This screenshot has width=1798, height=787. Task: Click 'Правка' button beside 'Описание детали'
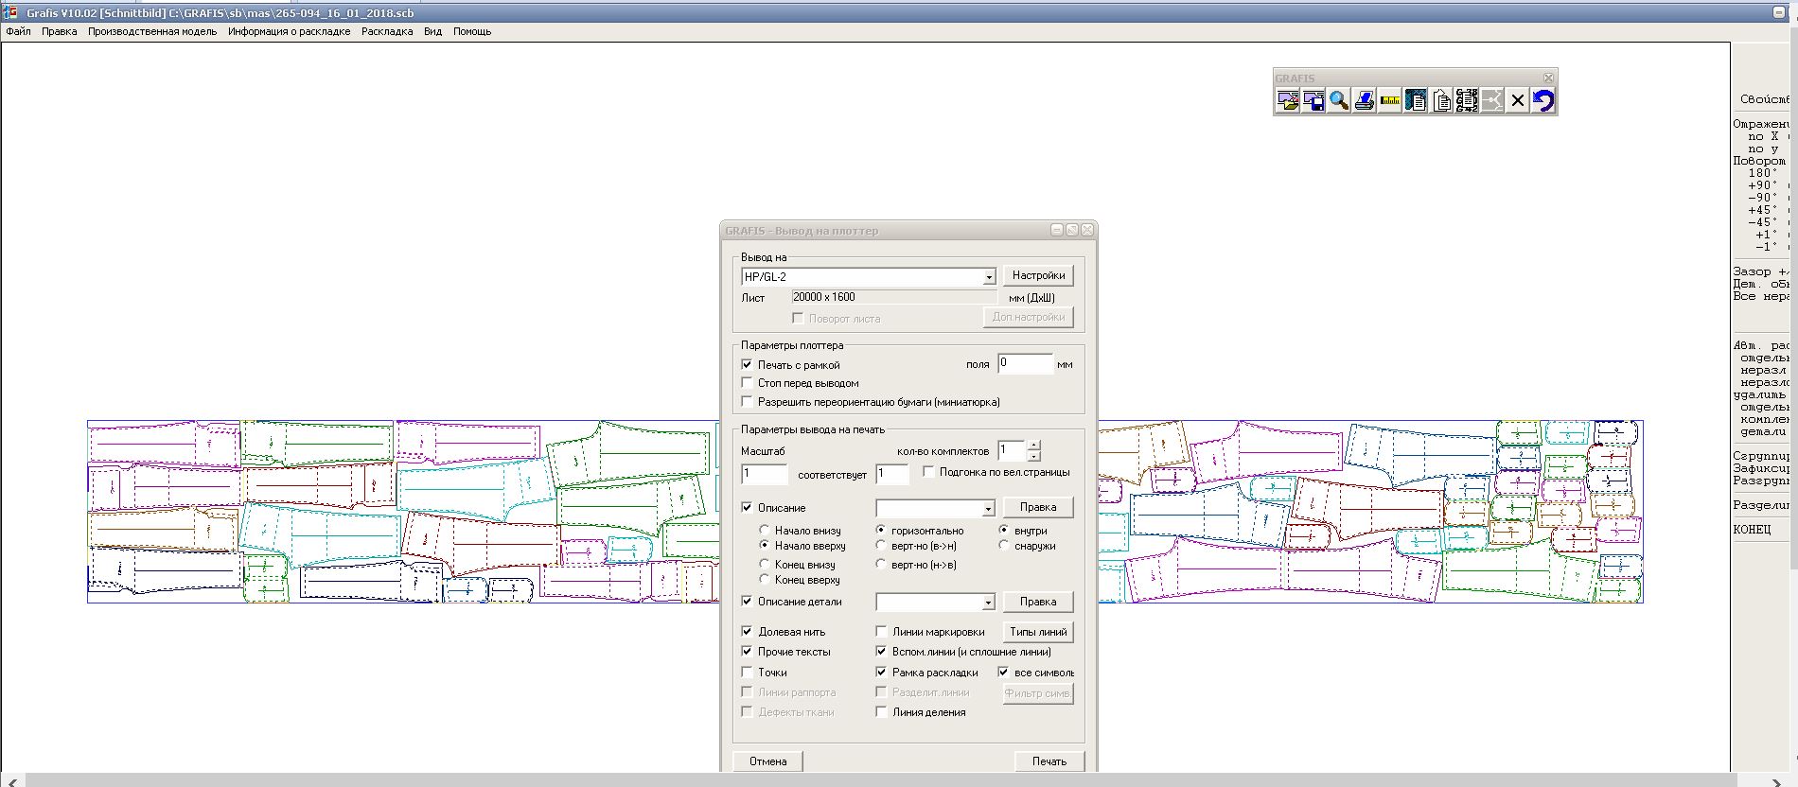(1038, 602)
